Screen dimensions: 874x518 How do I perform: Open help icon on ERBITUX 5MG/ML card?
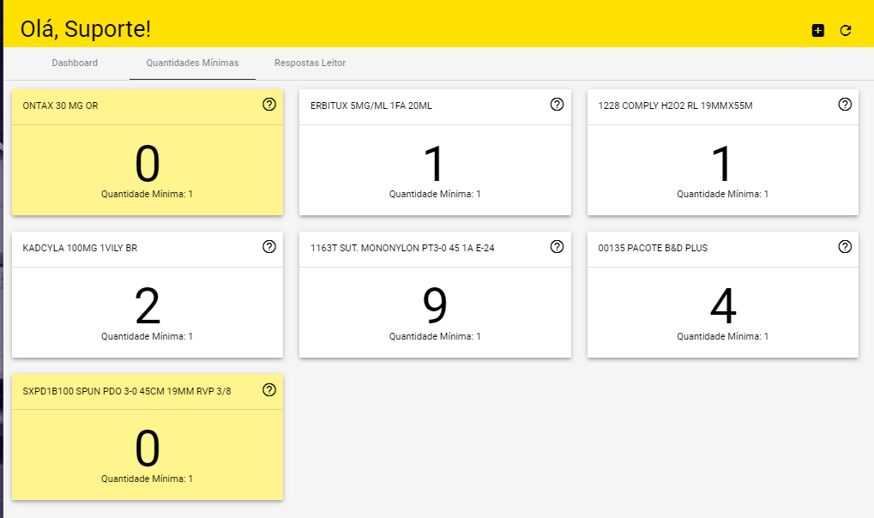tap(557, 105)
